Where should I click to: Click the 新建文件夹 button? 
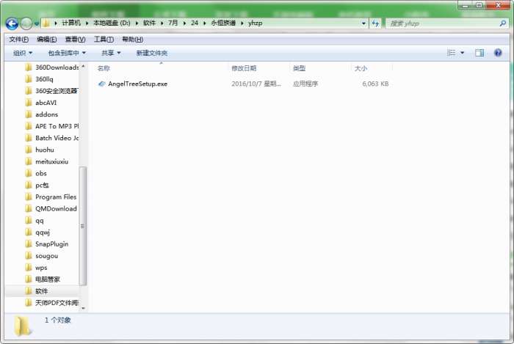151,53
